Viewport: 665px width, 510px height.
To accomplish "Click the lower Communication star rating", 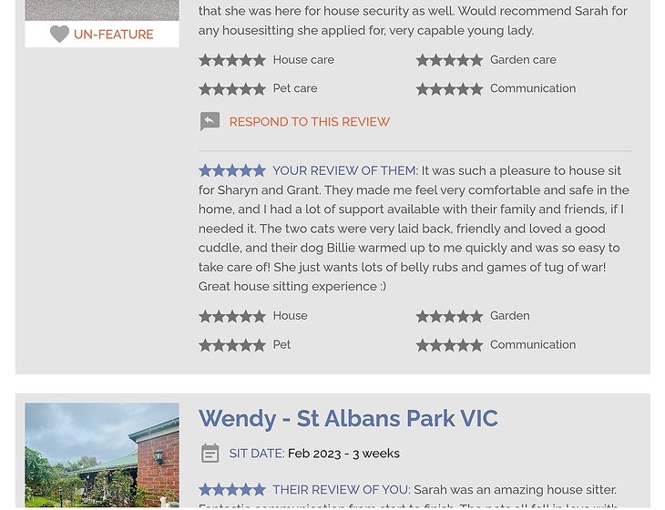I will click(x=449, y=345).
